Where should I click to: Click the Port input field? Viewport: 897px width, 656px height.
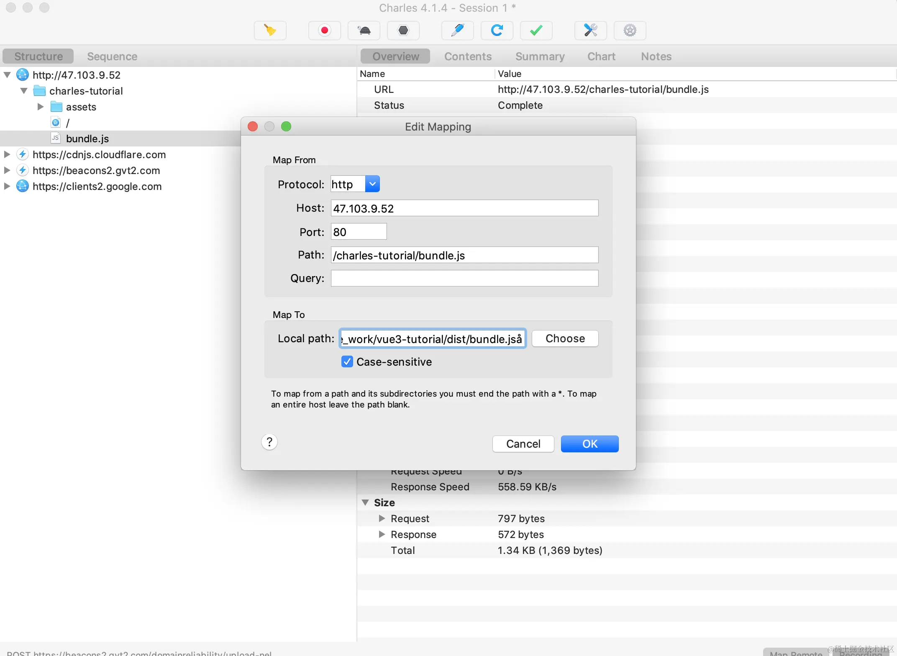359,231
